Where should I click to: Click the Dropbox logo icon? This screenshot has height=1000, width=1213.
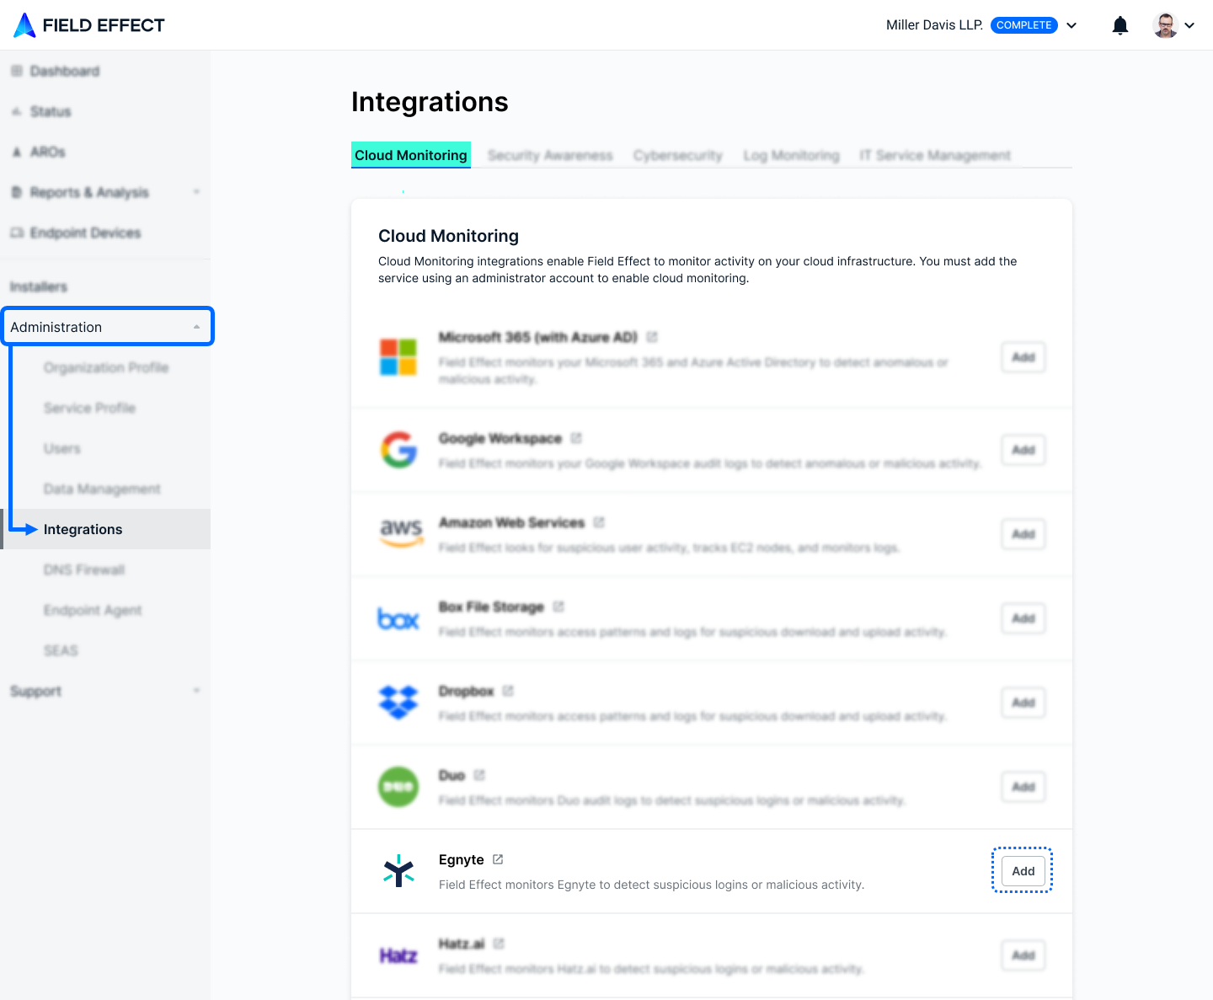click(x=398, y=702)
